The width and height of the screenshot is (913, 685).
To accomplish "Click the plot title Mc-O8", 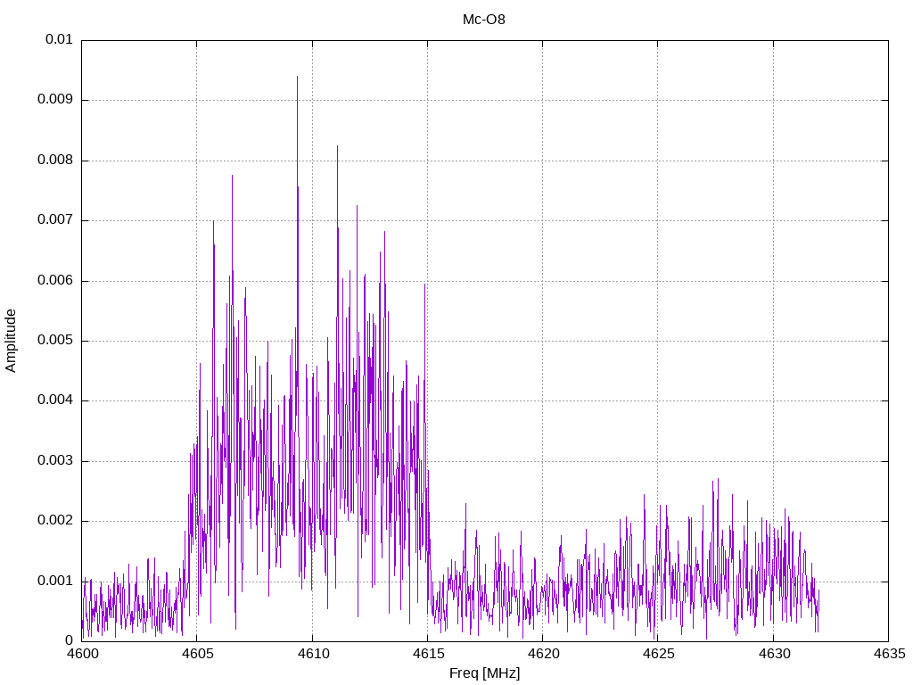I will (x=484, y=19).
